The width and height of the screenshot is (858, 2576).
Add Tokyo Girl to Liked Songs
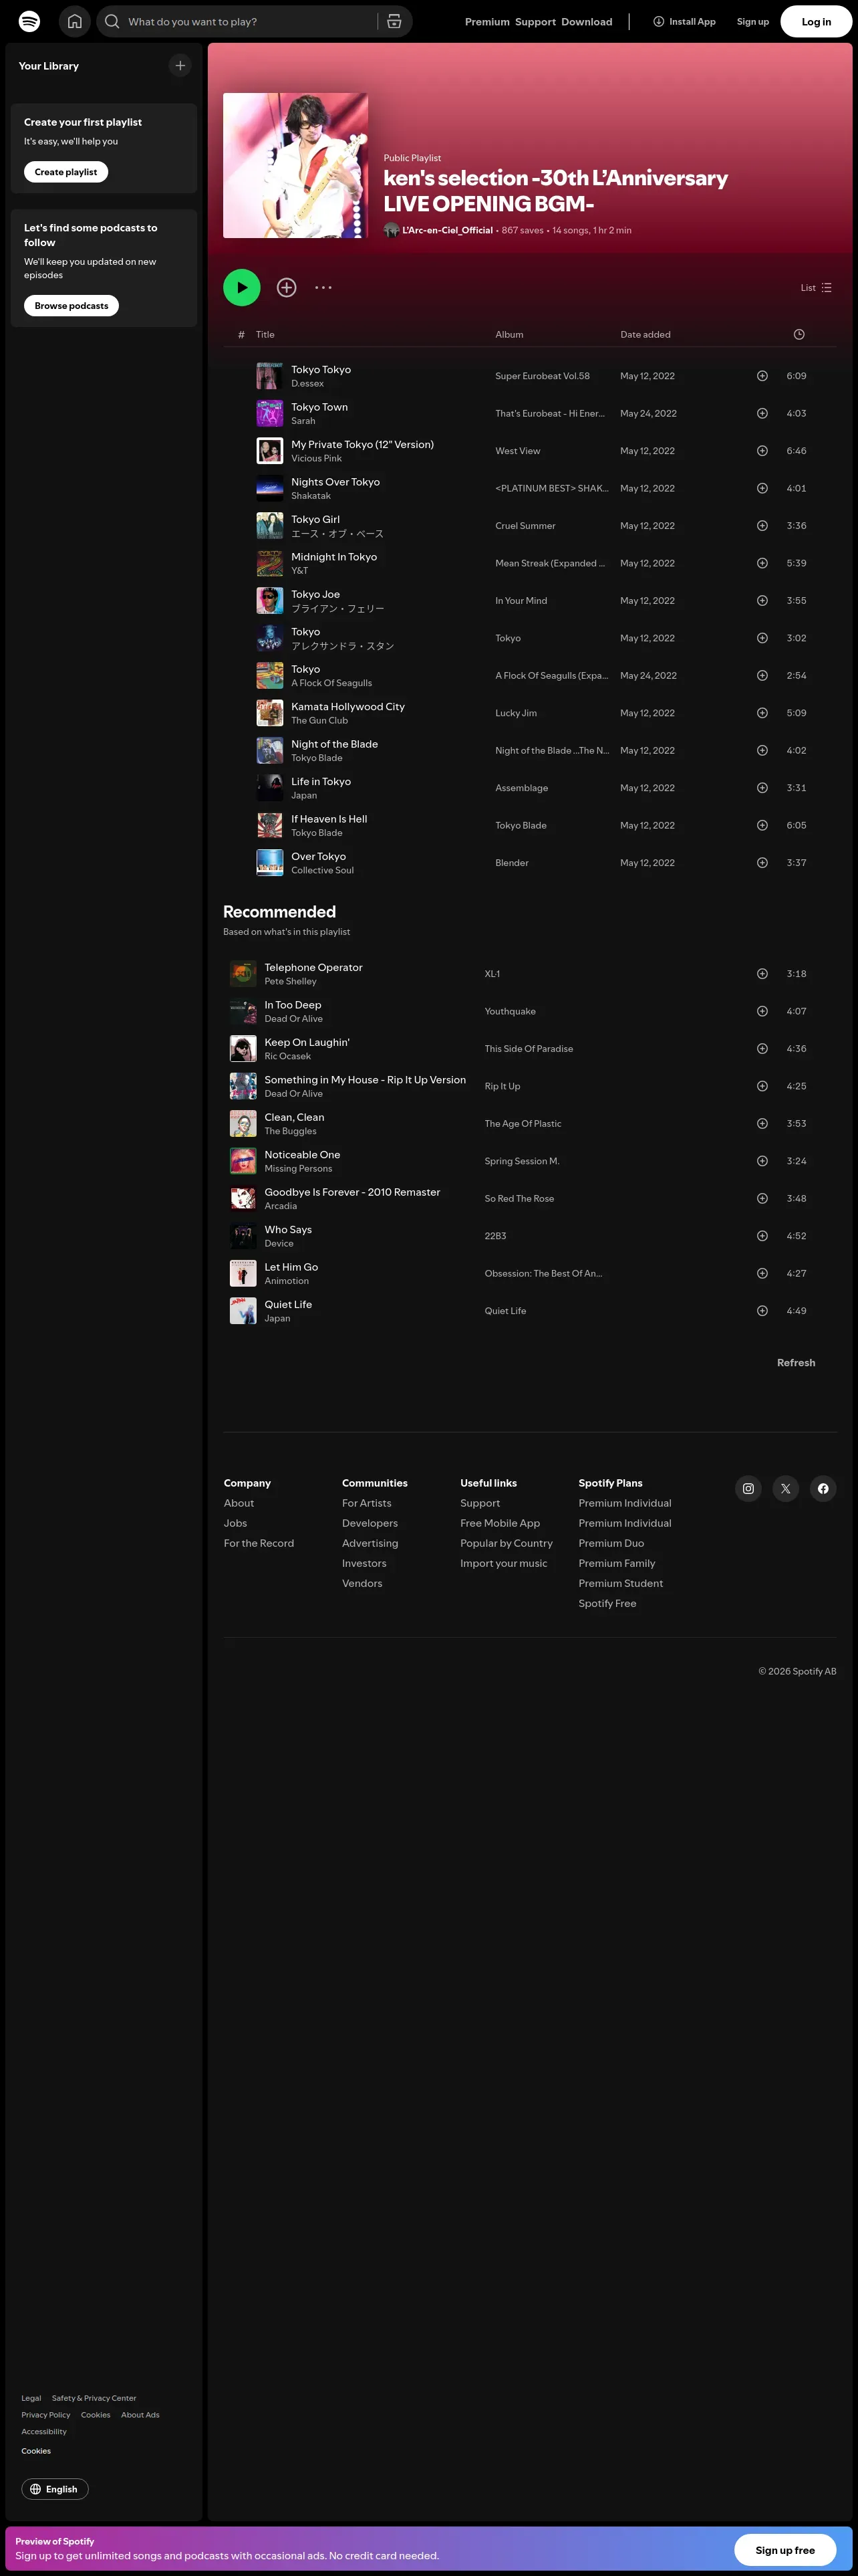coord(762,526)
